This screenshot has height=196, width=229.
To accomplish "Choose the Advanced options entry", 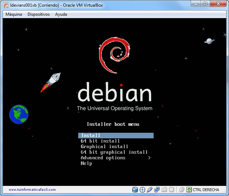I will point(103,158).
